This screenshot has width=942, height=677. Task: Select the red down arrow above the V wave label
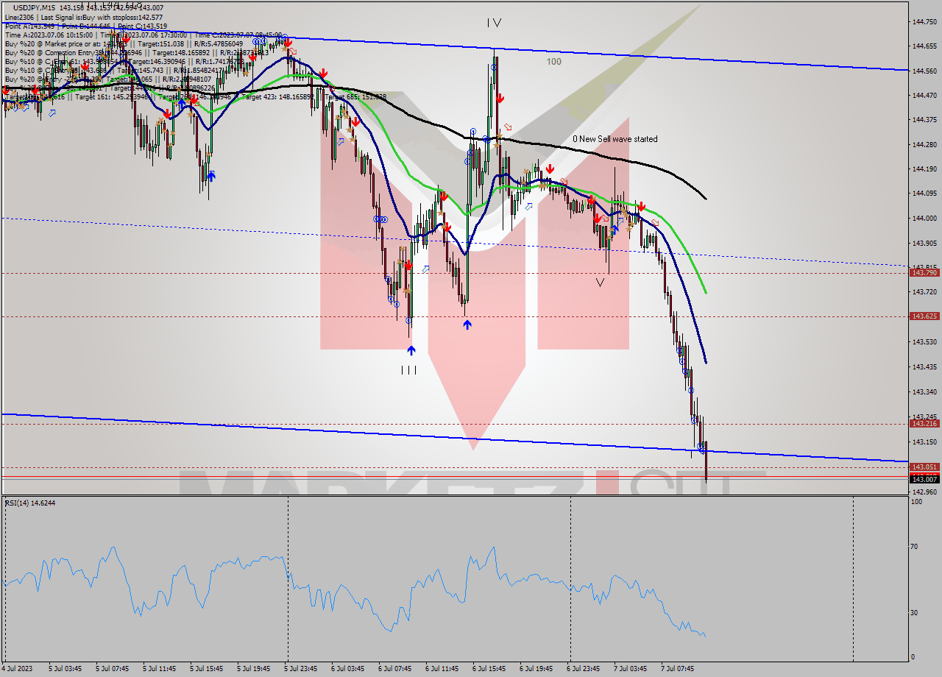pos(597,219)
